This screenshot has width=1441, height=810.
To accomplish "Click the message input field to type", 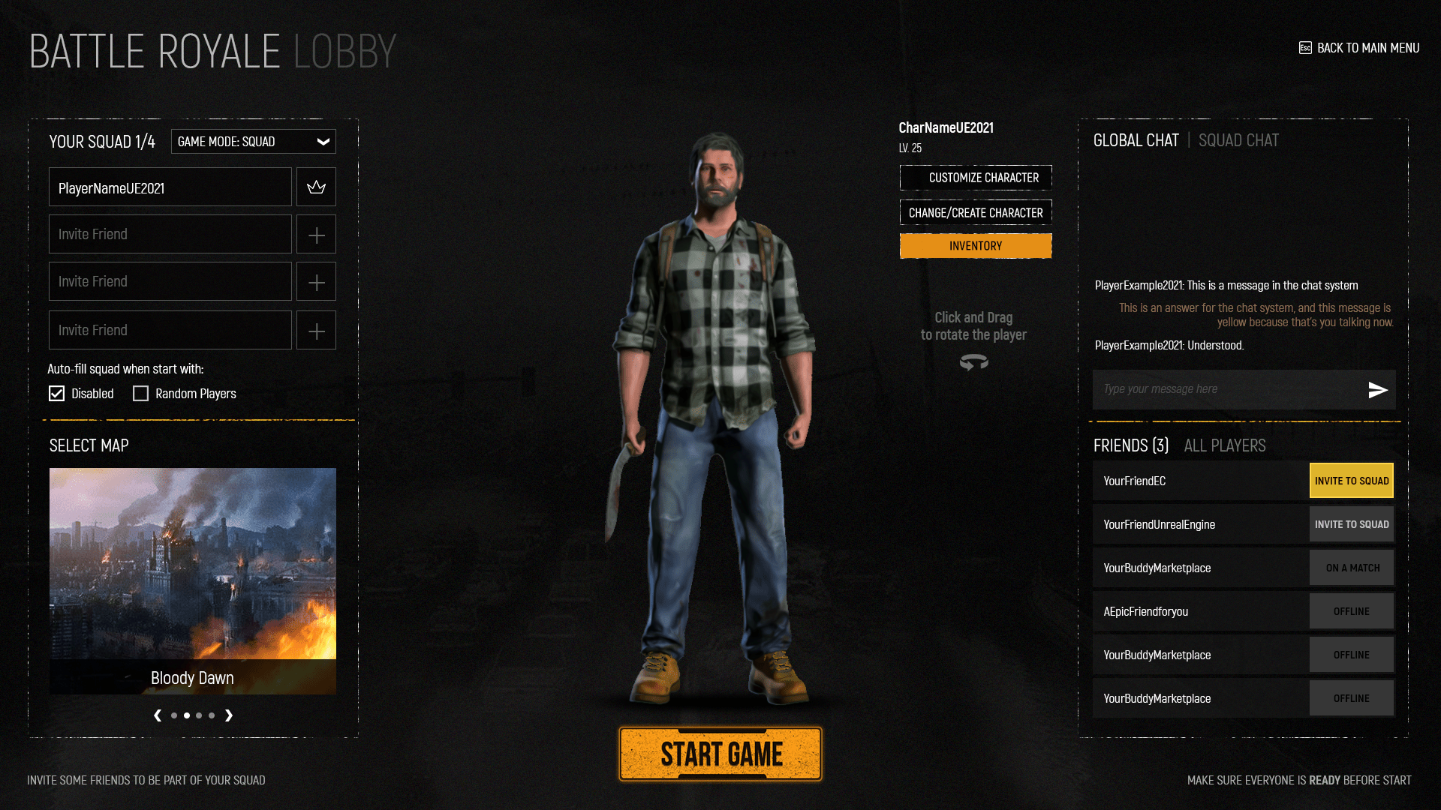I will click(x=1227, y=388).
